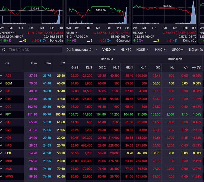Open the HOSE exchange dropdown

143,50
